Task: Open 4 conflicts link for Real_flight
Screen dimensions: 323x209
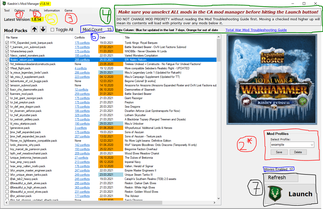Action: (x=81, y=68)
